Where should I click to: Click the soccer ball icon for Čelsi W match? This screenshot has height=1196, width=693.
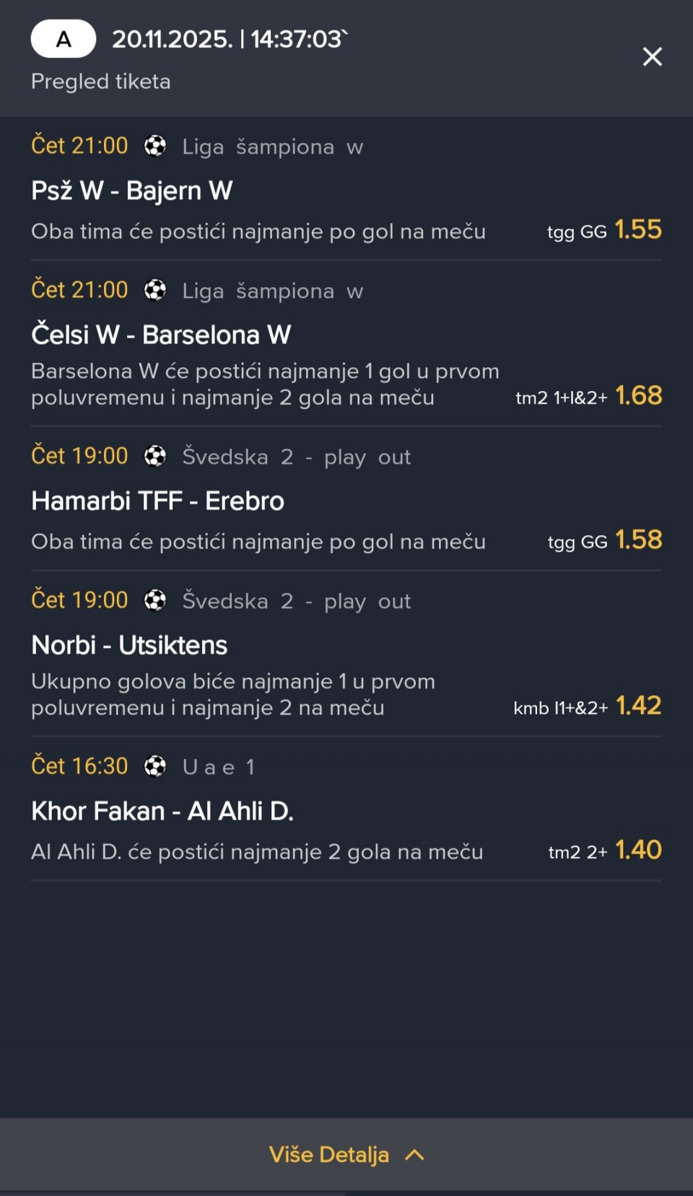[x=155, y=290]
